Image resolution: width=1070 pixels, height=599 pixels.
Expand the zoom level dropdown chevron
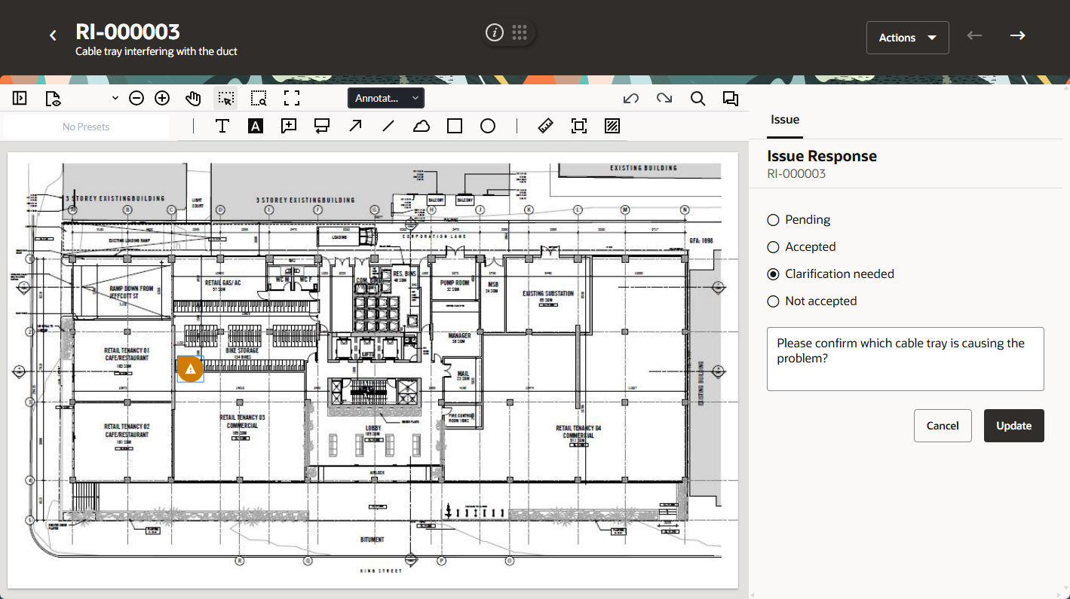point(115,98)
